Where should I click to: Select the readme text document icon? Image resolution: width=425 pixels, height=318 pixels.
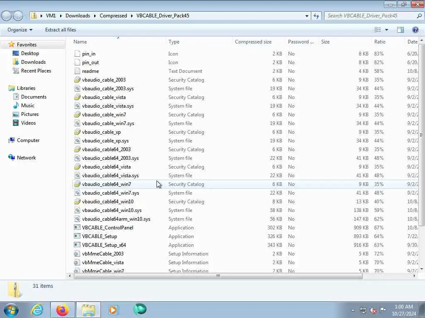[x=77, y=71]
